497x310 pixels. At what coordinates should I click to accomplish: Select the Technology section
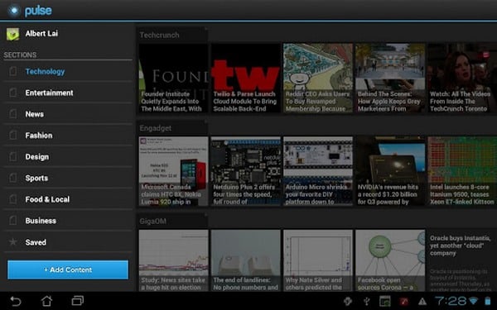(x=68, y=71)
